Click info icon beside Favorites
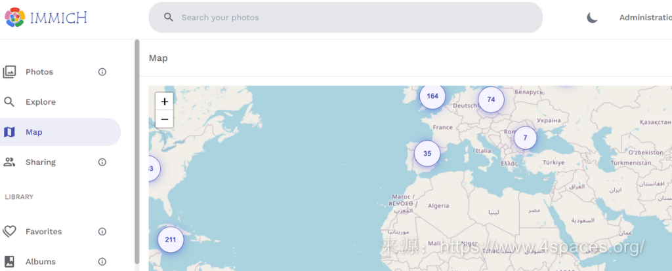672x271 pixels. pyautogui.click(x=102, y=232)
